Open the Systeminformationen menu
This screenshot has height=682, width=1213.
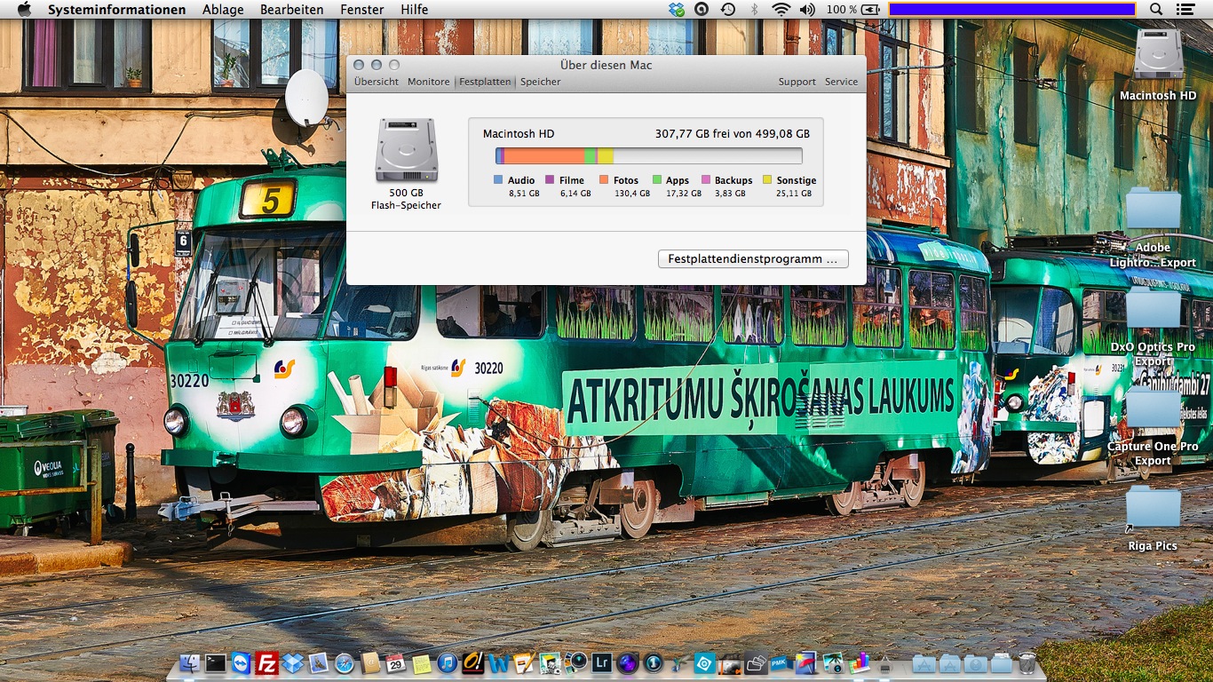click(117, 10)
